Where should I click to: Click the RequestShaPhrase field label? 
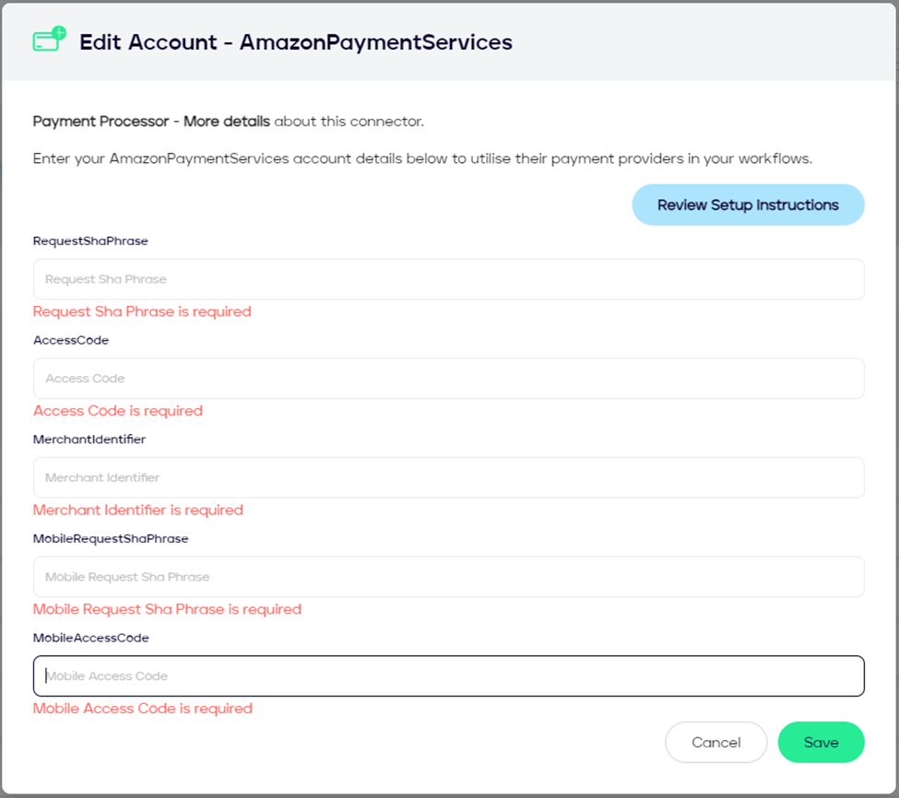coord(90,241)
